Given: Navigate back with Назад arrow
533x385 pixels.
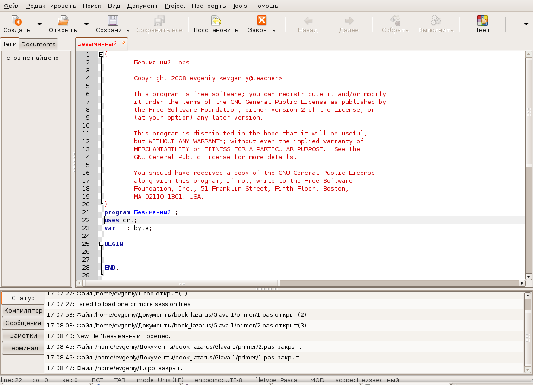Looking at the screenshot, I should [x=308, y=20].
